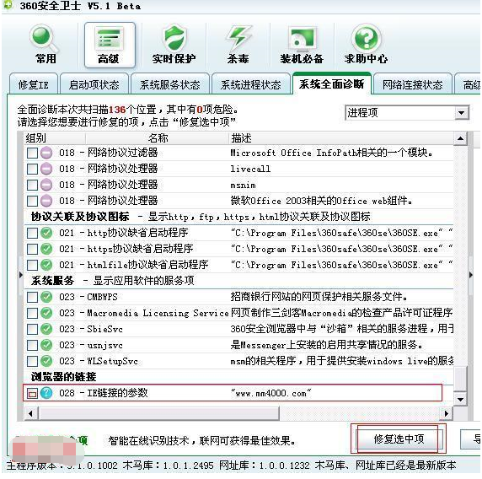Open the 常用 section with magnifier icon
This screenshot has height=479, width=482.
(x=46, y=45)
